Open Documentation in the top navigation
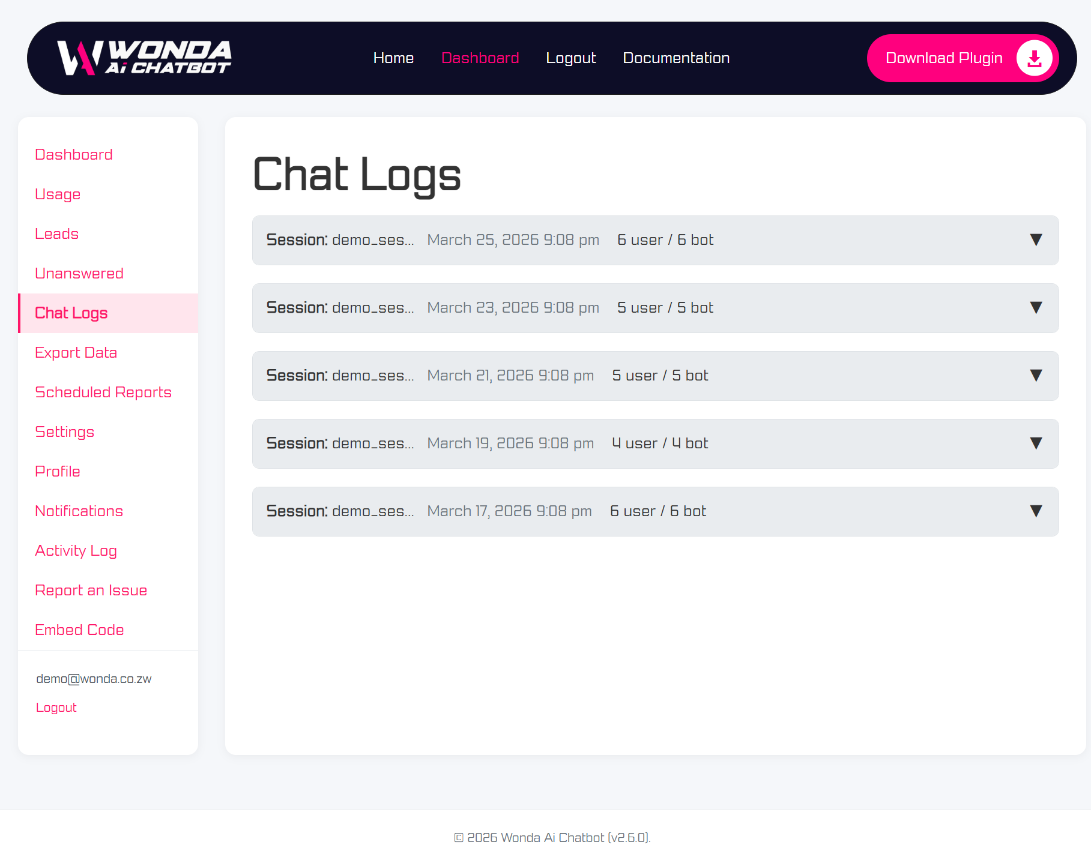Viewport: 1091px width, 854px height. point(676,58)
